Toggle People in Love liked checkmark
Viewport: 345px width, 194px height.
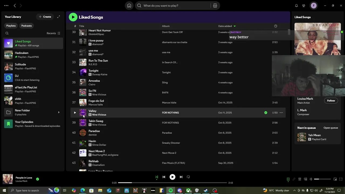[x=37, y=179]
